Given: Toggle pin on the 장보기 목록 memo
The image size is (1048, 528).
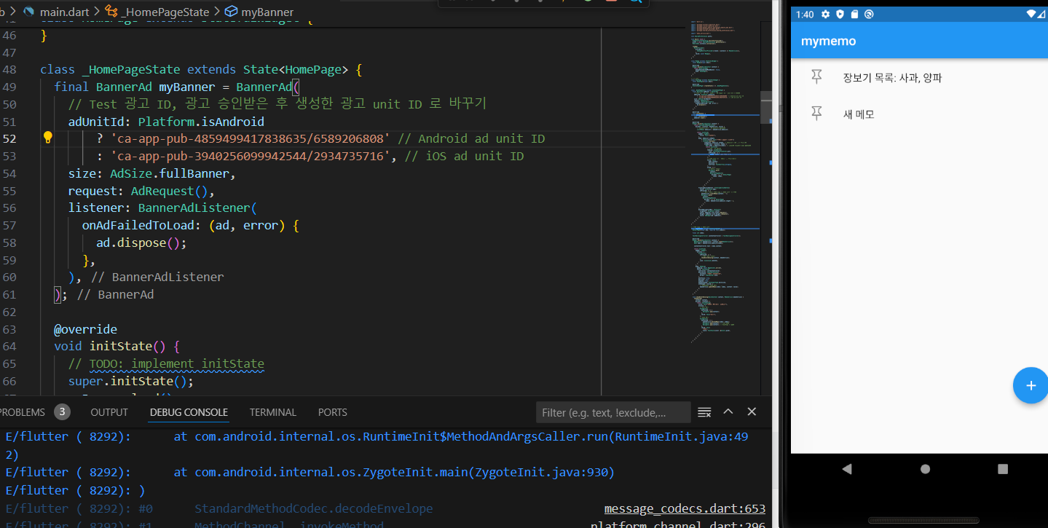Looking at the screenshot, I should pyautogui.click(x=816, y=77).
